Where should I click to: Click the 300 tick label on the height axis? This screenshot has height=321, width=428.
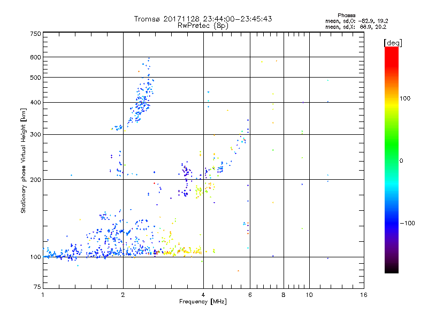[x=35, y=134]
